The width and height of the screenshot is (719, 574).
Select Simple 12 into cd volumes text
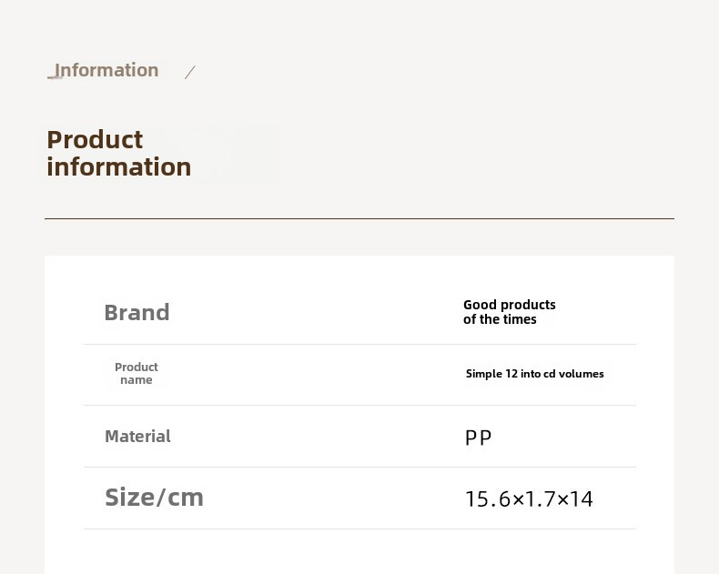click(x=534, y=374)
